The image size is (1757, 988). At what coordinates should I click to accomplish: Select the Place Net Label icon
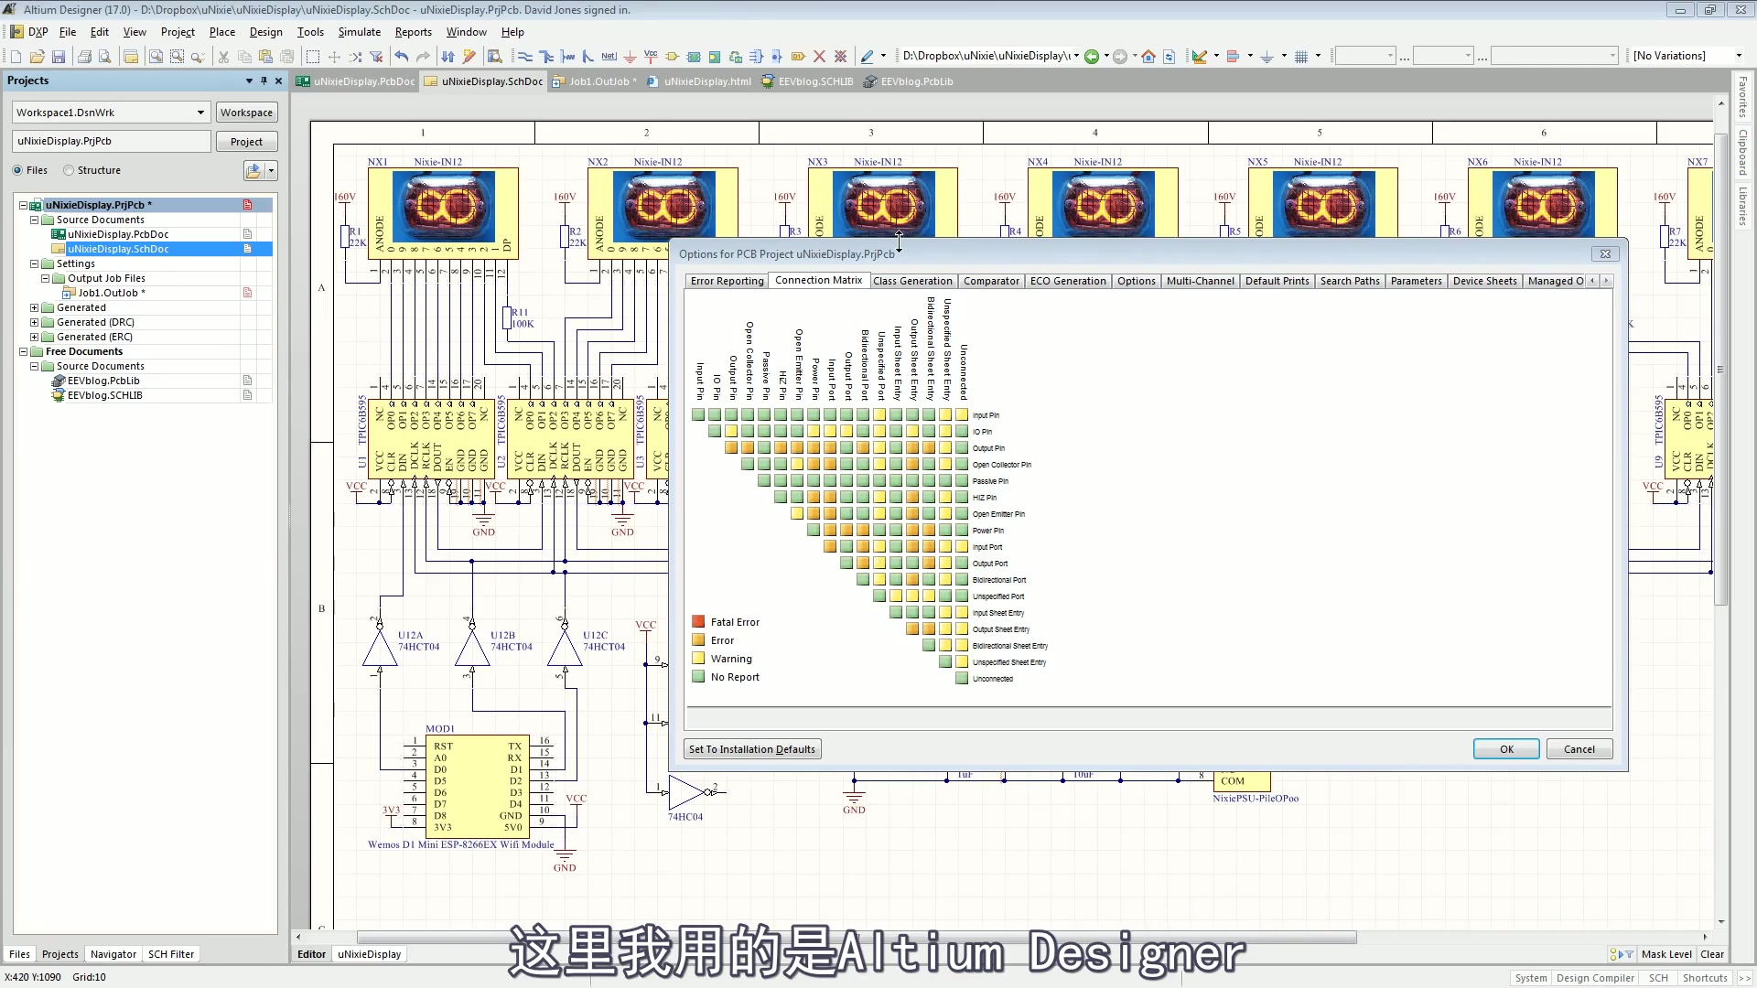[609, 57]
